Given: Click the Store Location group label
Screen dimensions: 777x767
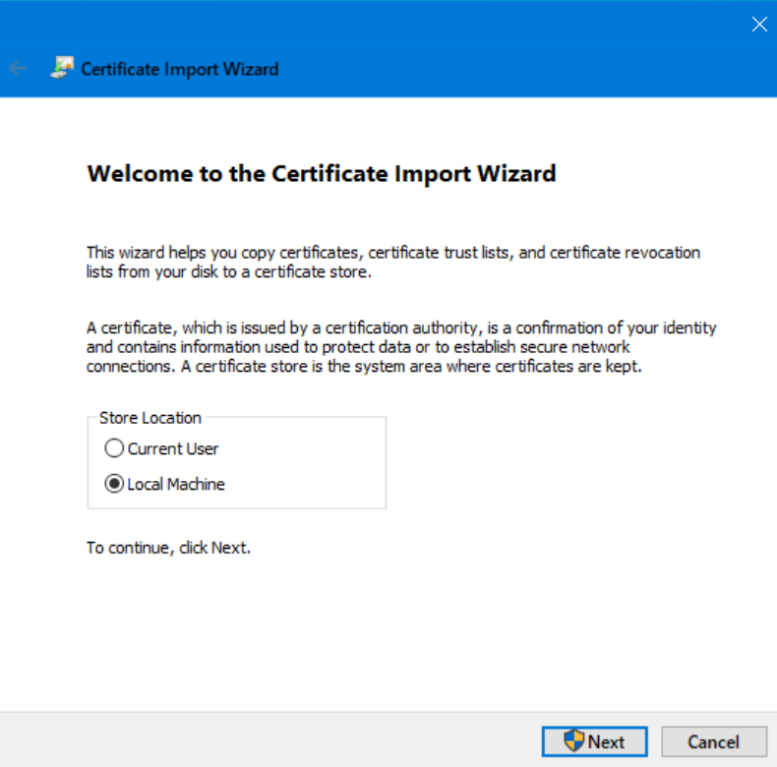Looking at the screenshot, I should pos(149,418).
